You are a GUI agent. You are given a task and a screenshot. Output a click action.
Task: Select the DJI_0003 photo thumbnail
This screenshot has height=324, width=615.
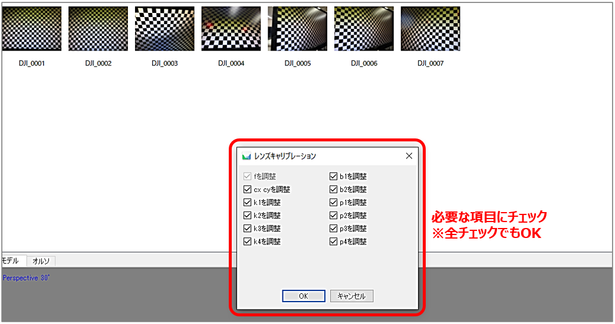(165, 29)
